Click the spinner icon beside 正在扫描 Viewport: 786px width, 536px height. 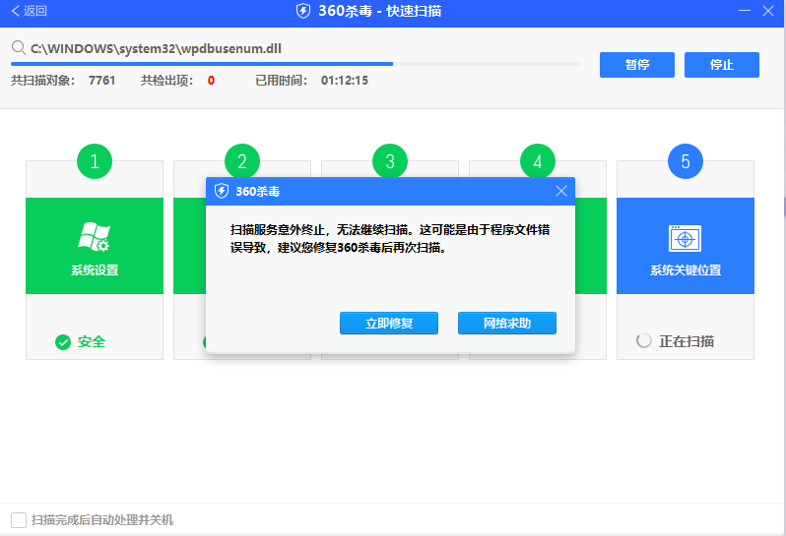point(644,341)
